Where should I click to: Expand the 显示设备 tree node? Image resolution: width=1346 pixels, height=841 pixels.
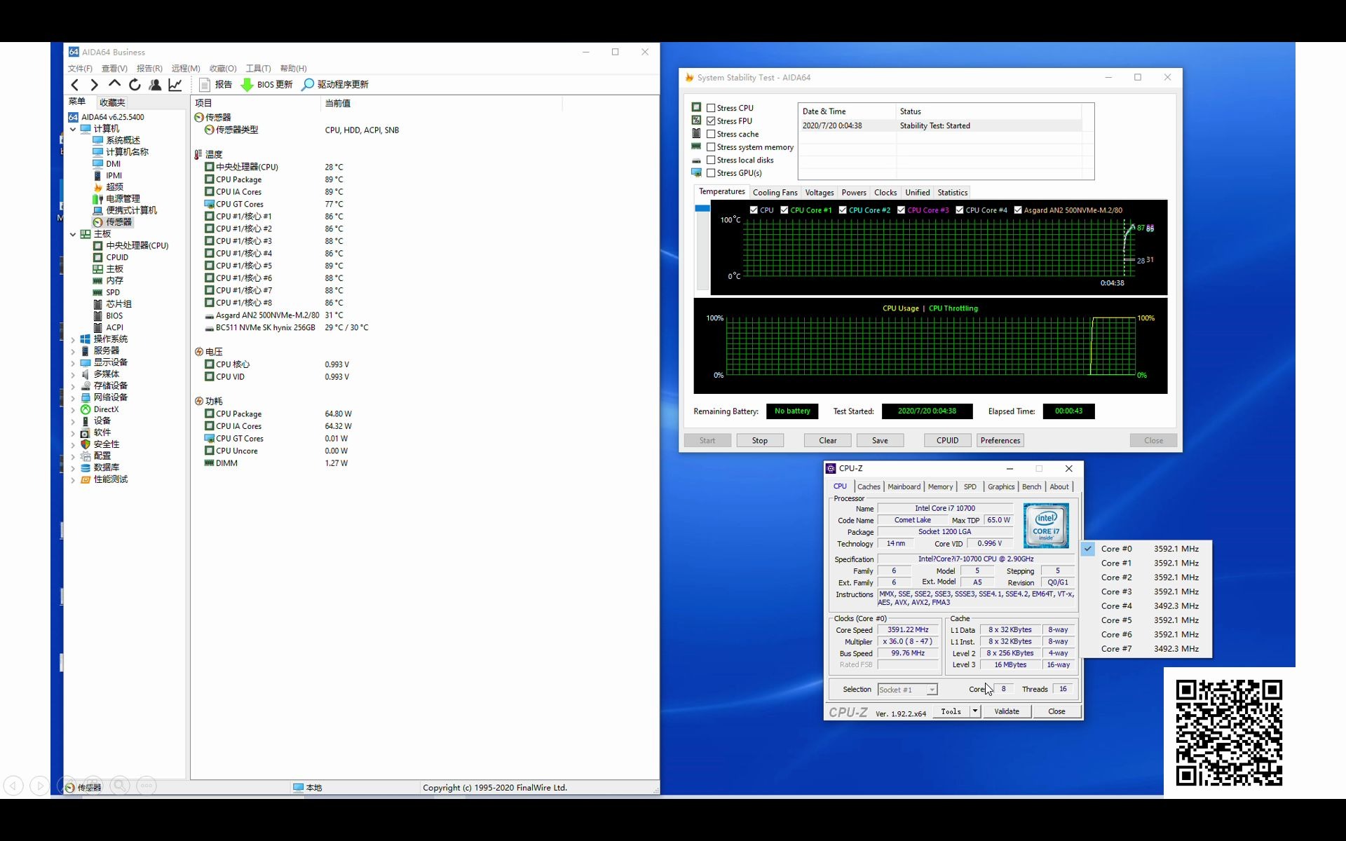(x=73, y=363)
